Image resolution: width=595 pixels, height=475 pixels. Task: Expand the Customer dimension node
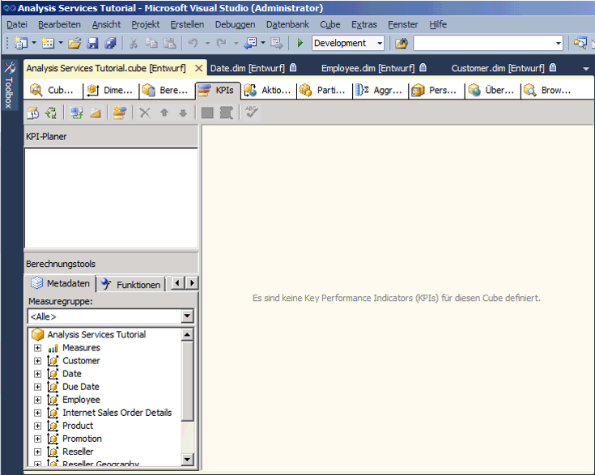pos(37,361)
